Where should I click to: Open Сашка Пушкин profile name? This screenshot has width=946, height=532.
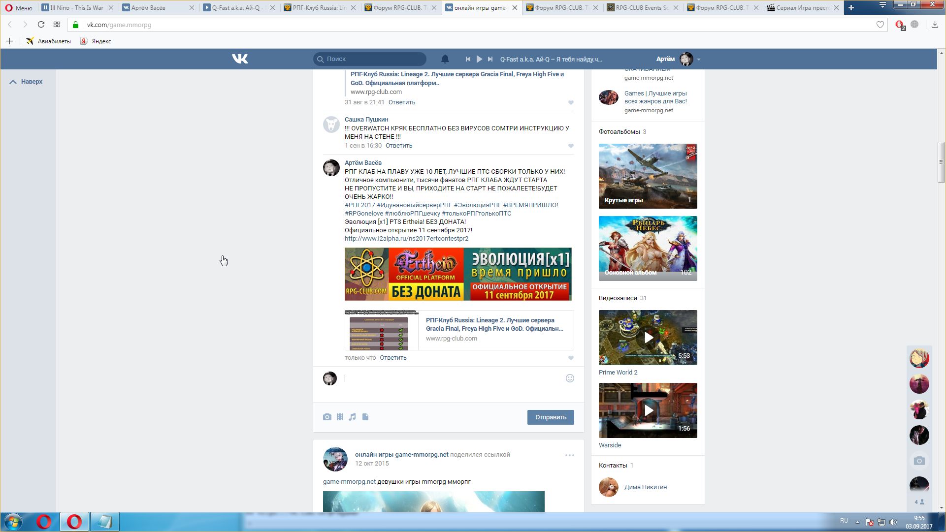click(366, 120)
